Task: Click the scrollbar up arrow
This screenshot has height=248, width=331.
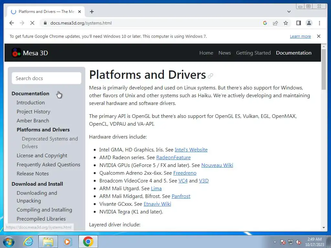Action: [324, 46]
